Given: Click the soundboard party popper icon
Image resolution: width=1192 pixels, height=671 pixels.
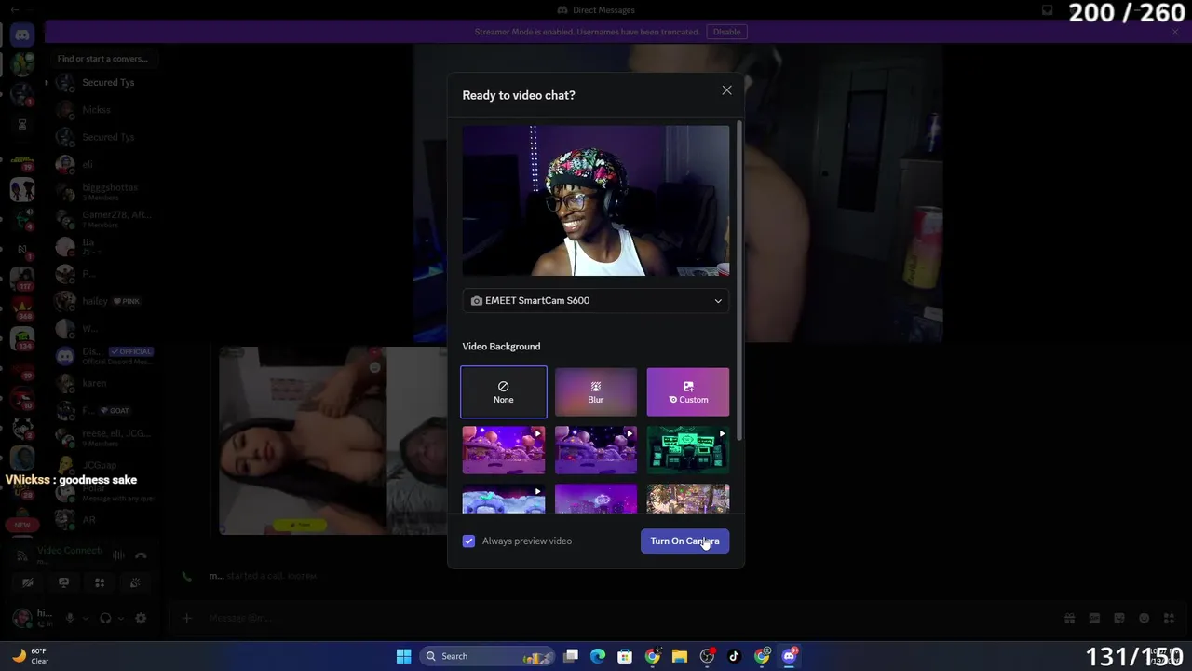Looking at the screenshot, I should (135, 583).
